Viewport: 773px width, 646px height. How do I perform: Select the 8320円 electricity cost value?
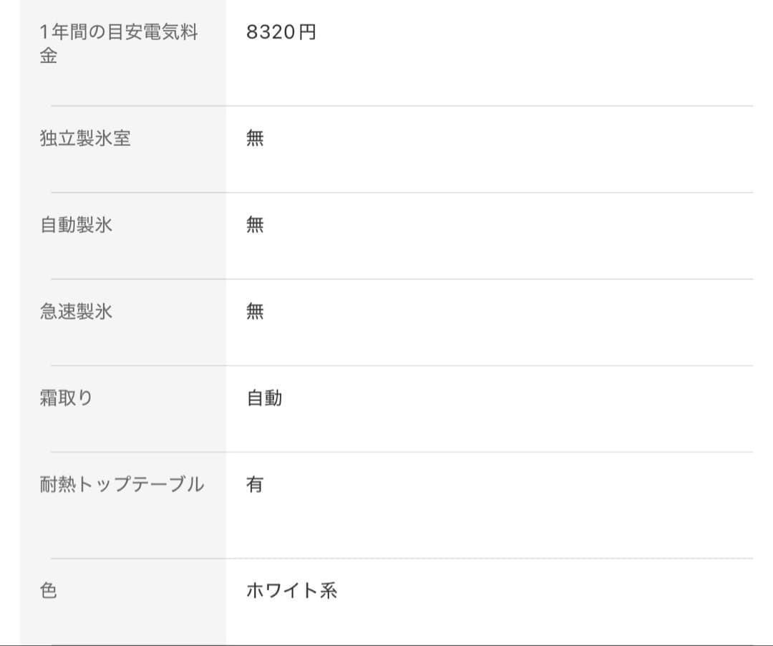click(281, 32)
